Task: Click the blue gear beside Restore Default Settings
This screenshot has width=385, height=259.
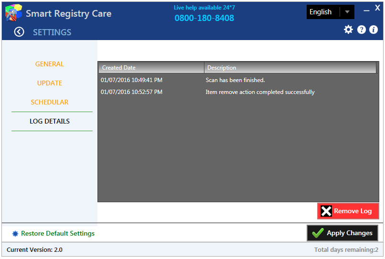Action: (x=15, y=234)
